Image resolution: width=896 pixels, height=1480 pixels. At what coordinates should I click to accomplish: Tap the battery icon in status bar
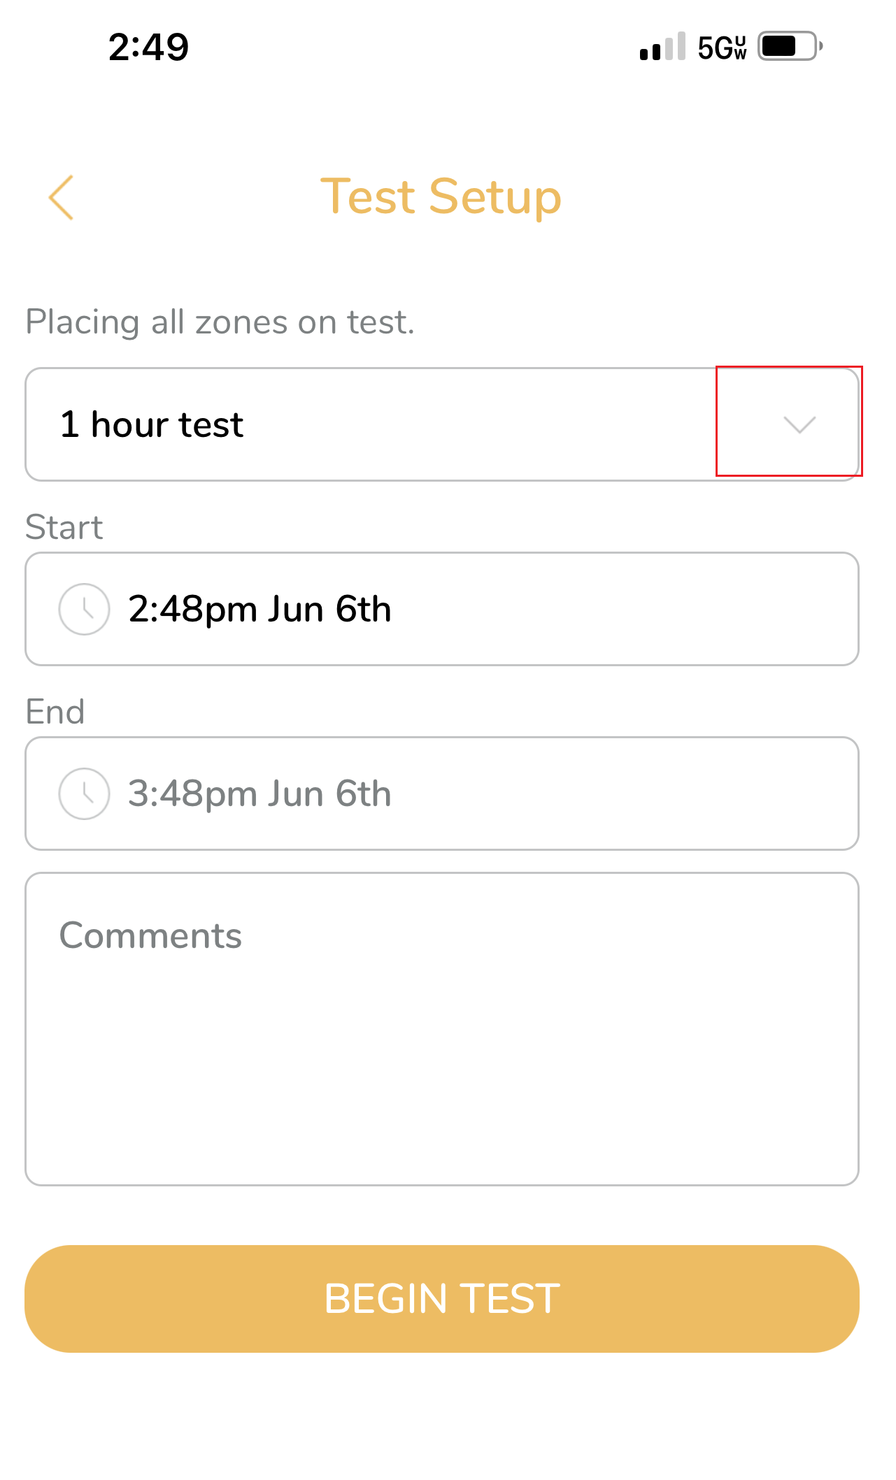pos(790,47)
